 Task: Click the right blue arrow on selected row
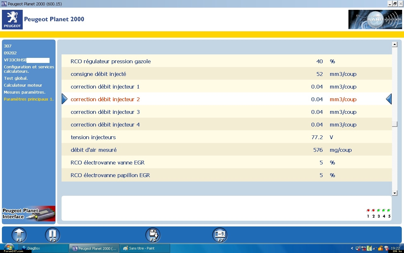pyautogui.click(x=389, y=99)
